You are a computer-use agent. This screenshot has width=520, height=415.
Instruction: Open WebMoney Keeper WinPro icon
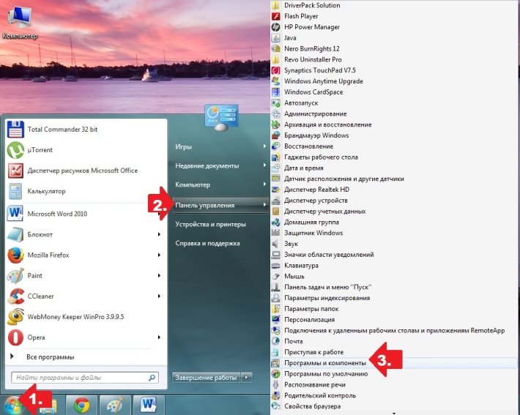coord(15,316)
